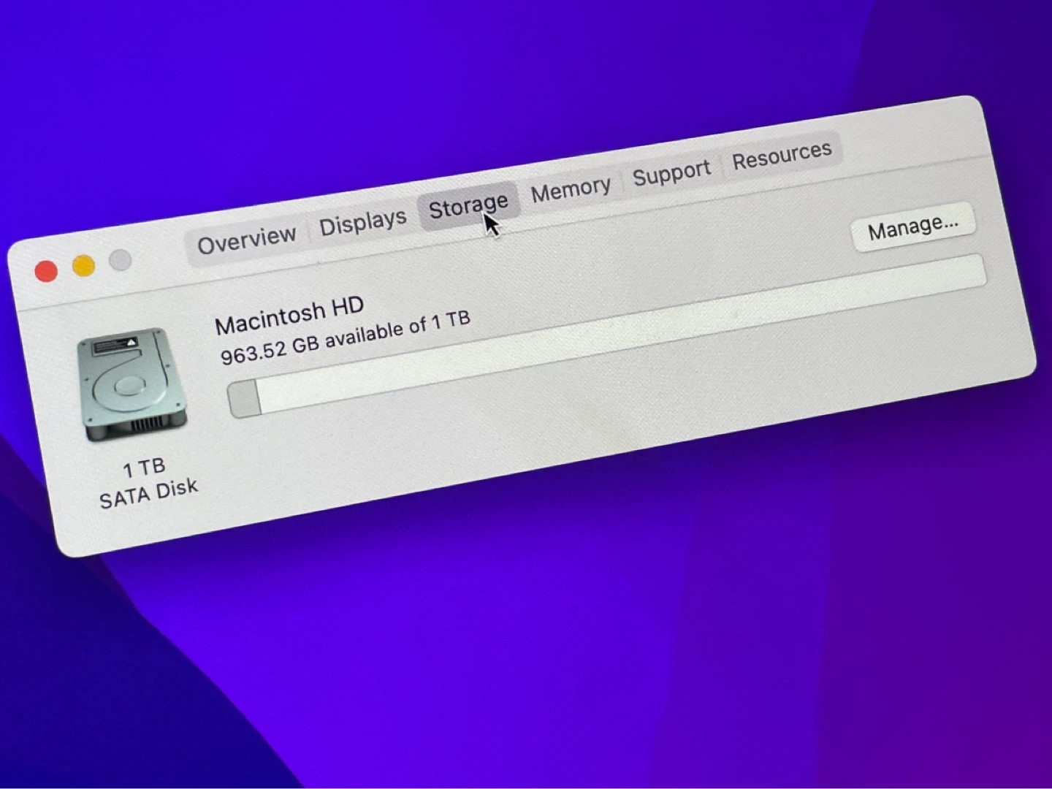Minimize the window with the yellow button
This screenshot has height=789, width=1052.
(83, 265)
